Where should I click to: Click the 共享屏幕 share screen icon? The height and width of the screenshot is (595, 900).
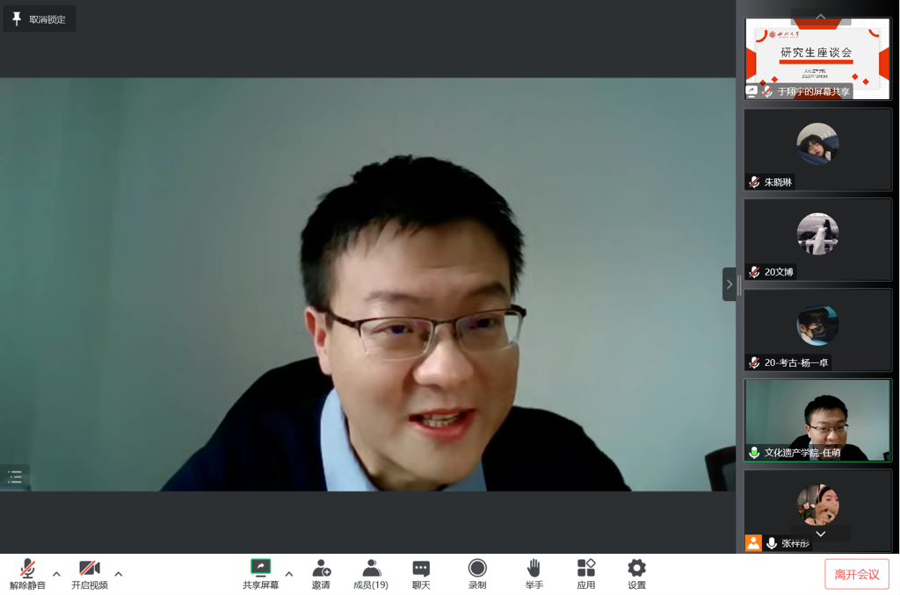click(x=260, y=568)
